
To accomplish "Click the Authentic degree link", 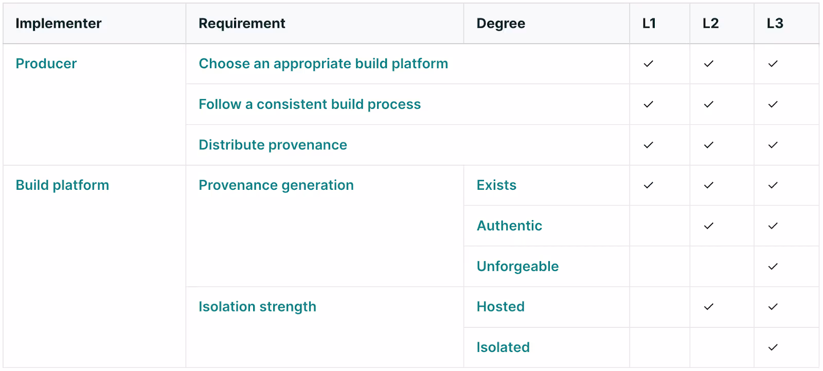I will [x=509, y=226].
